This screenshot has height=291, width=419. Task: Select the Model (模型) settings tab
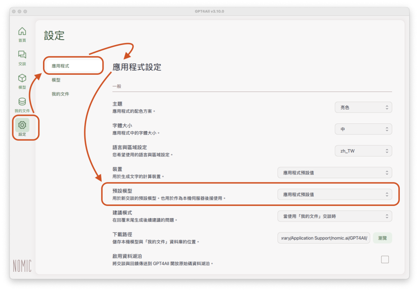pos(56,80)
